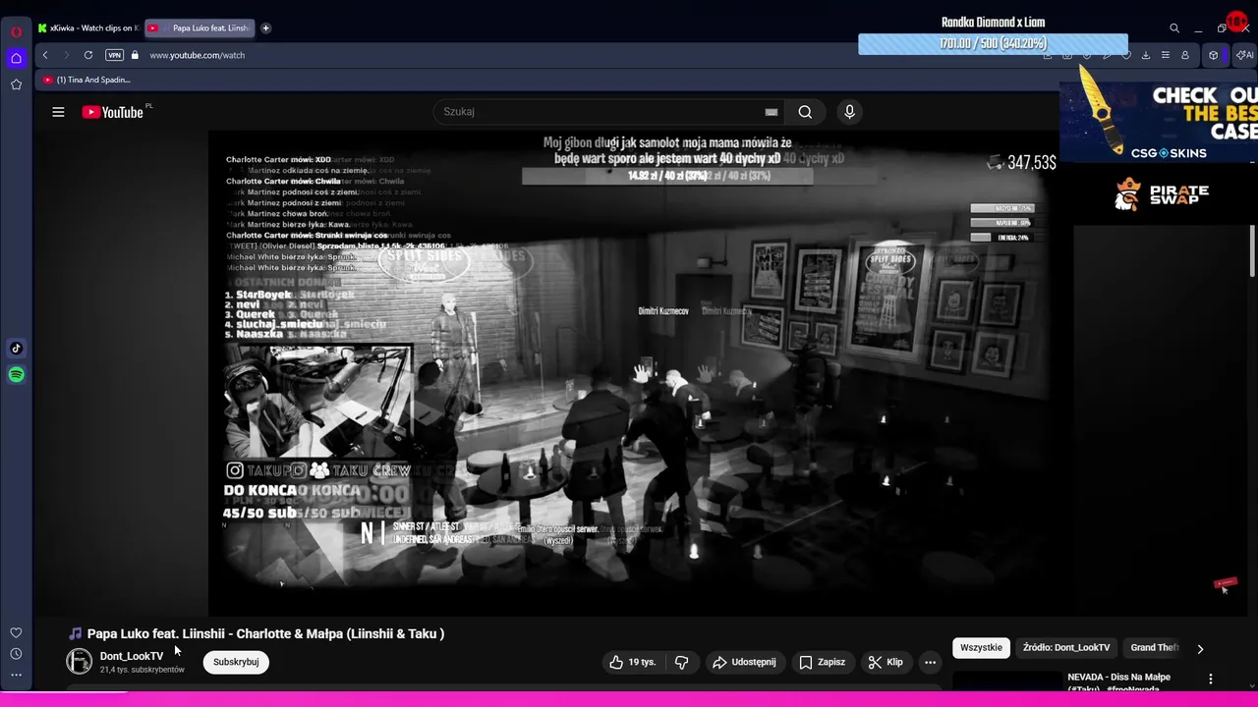Like the video showing 19 tys.

pyautogui.click(x=632, y=662)
